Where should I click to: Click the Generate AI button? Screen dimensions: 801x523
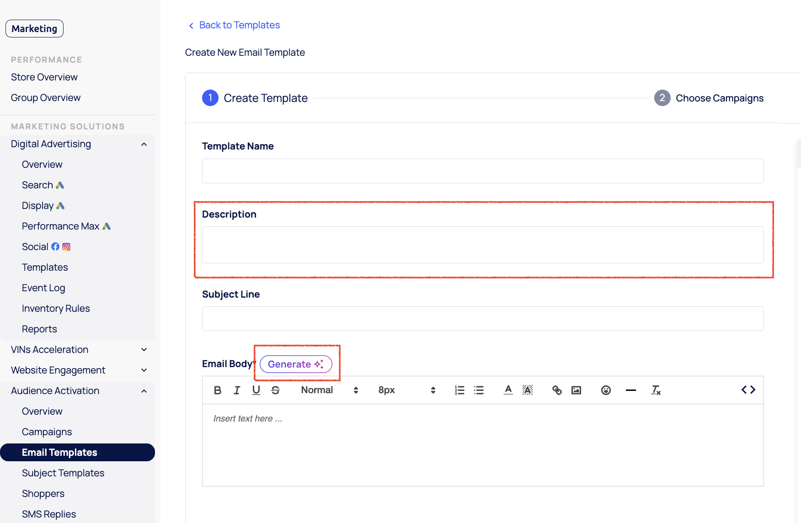[x=296, y=364]
